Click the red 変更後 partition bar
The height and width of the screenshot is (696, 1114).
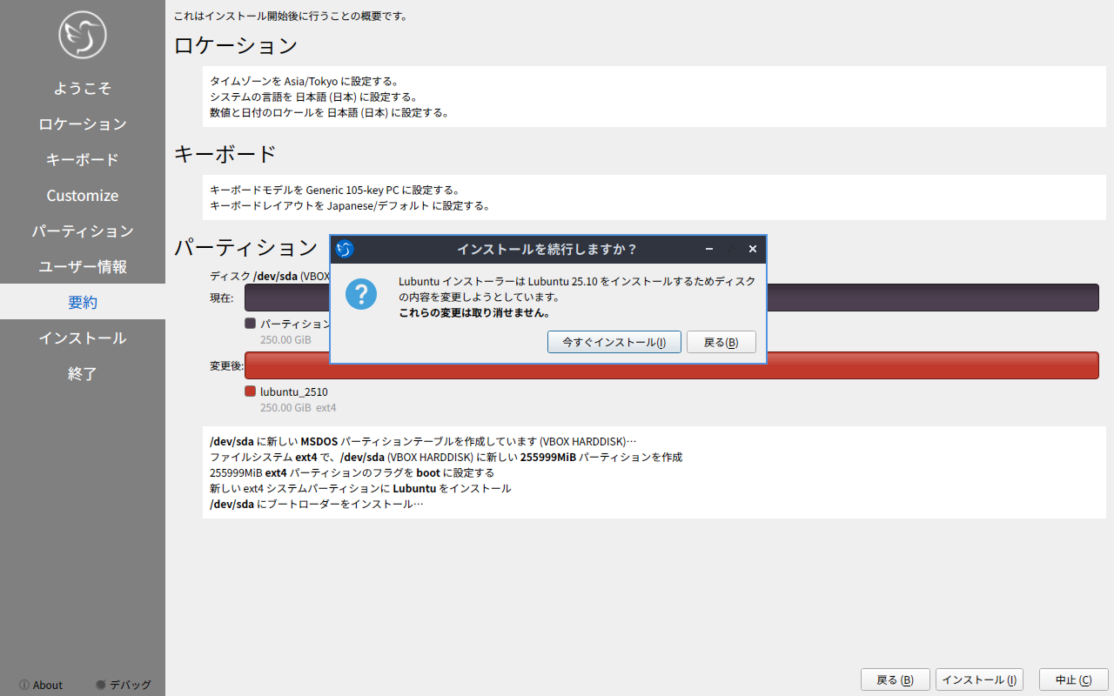[671, 365]
